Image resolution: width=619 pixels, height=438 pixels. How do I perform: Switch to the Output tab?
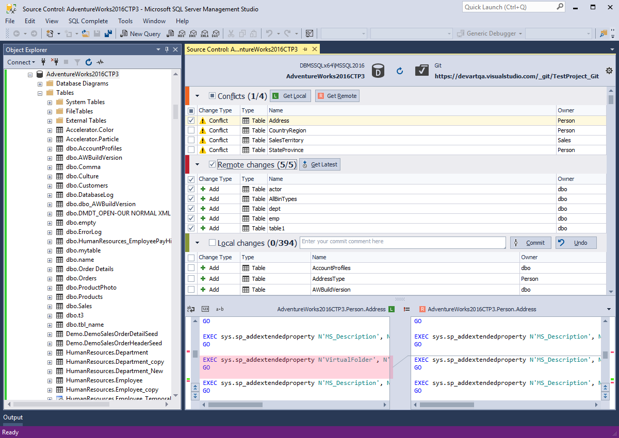(x=12, y=417)
